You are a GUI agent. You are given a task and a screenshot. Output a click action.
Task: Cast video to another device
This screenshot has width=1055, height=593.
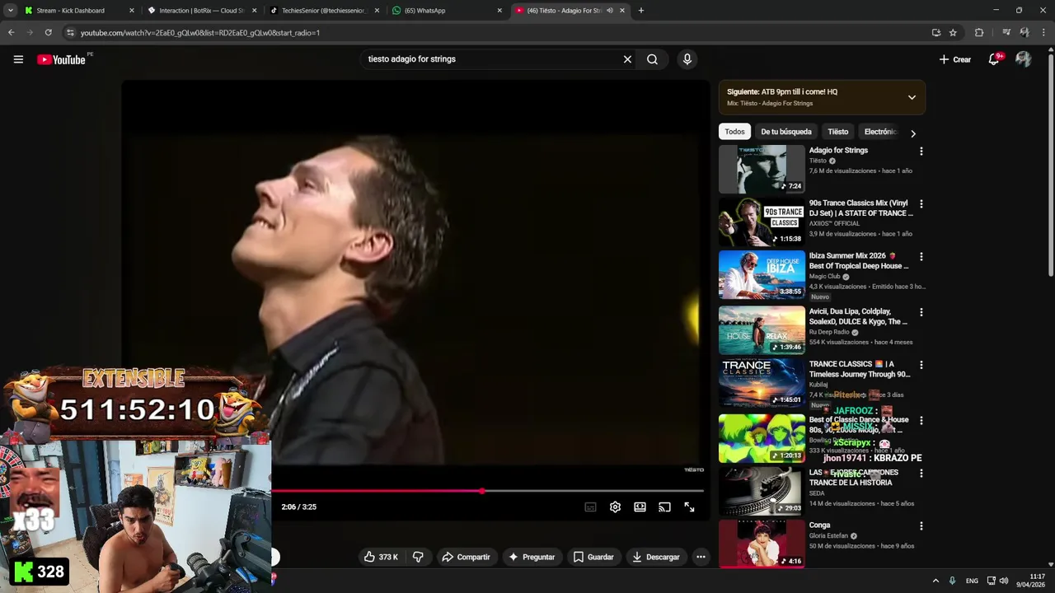click(x=664, y=507)
